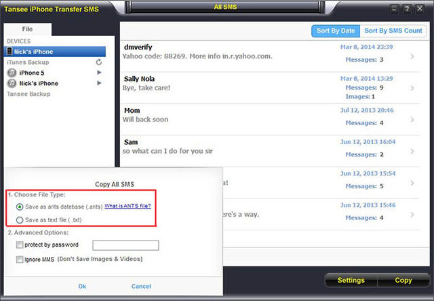Click the iTunes Backup section label
The width and height of the screenshot is (434, 301).
pos(28,63)
